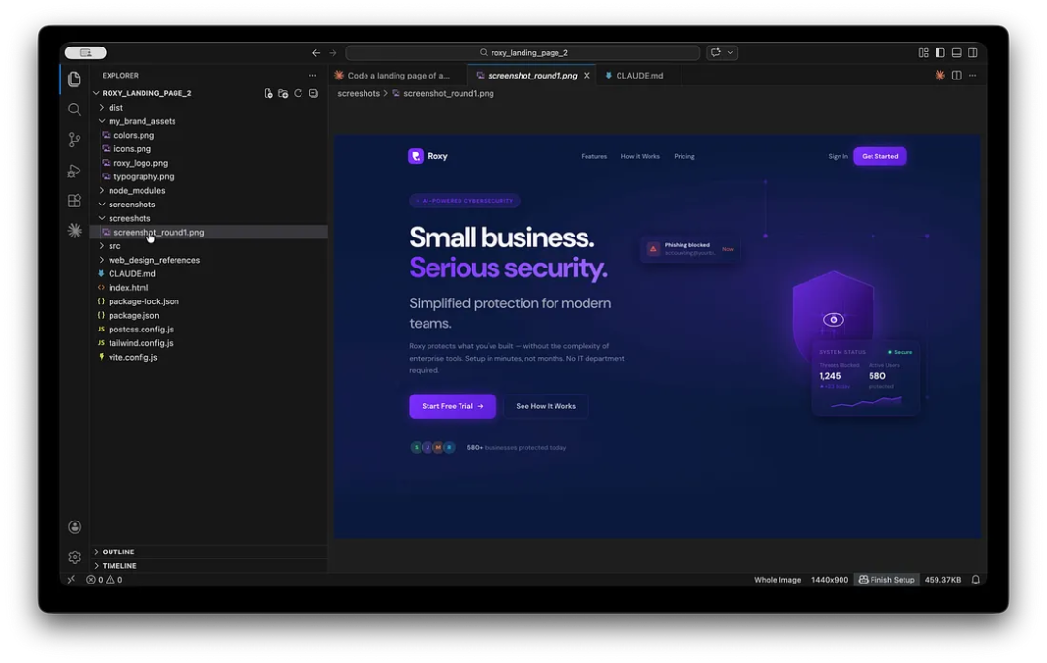Expand the node_modules folder

tap(137, 191)
